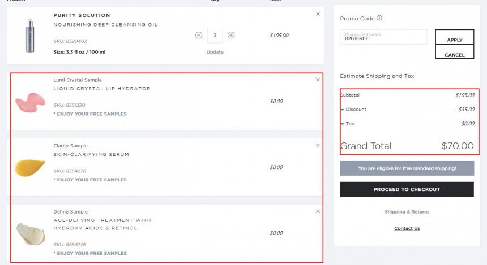
Task: Click the SKU: 8554278 text
Action: pos(70,171)
